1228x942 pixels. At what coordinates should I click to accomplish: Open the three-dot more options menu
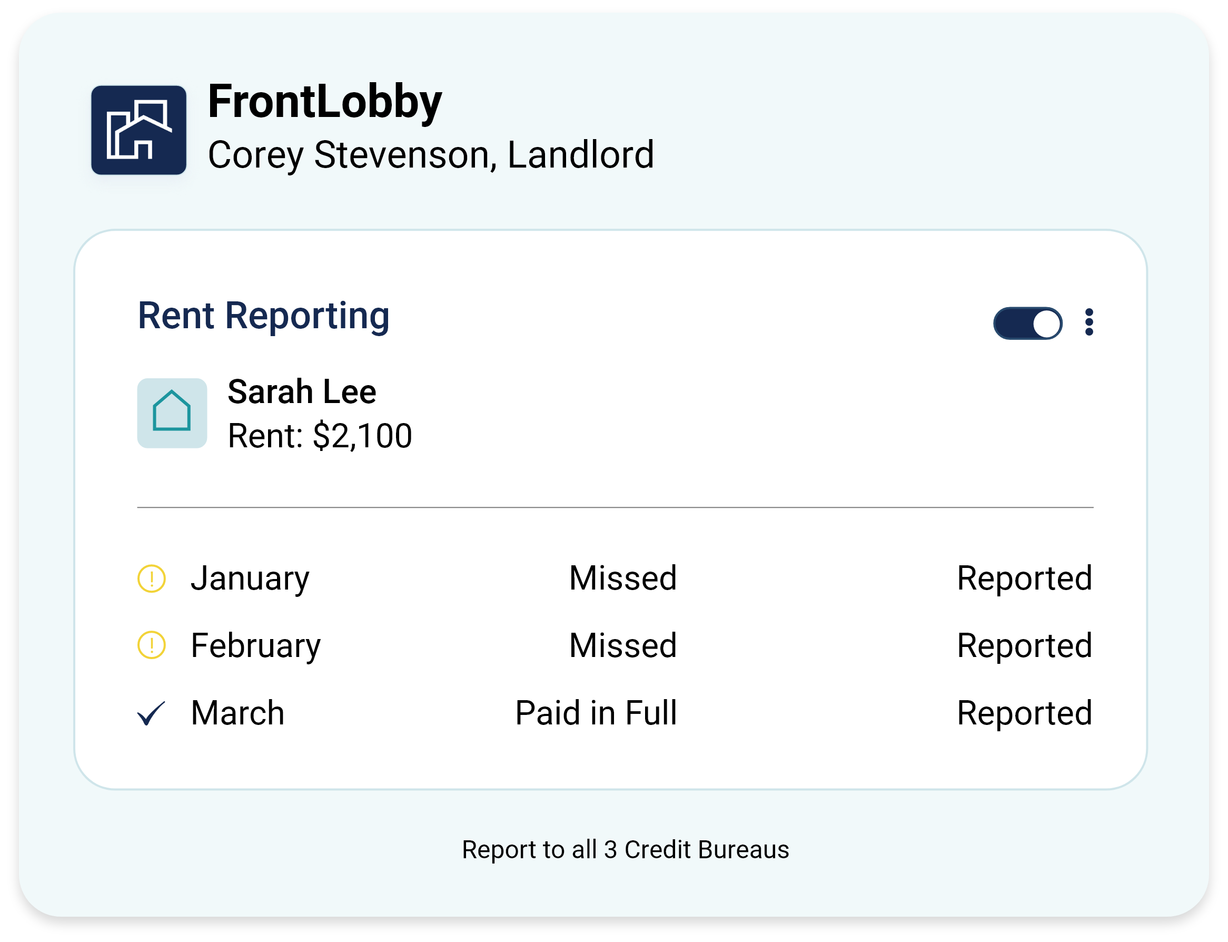(x=1088, y=322)
